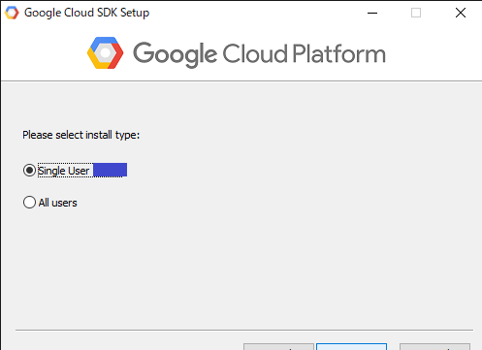The height and width of the screenshot is (350, 482).
Task: Select the Single User radio button
Action: (x=29, y=171)
